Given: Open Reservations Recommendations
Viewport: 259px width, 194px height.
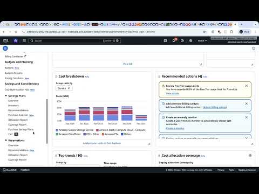Looking at the screenshot, I should pyautogui.click(x=18, y=150).
